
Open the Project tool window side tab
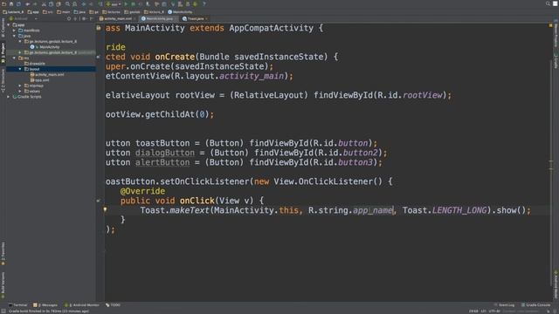click(x=3, y=53)
